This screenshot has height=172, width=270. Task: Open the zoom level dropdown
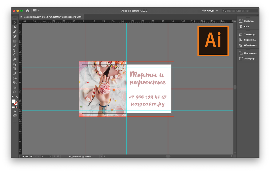[31, 156]
